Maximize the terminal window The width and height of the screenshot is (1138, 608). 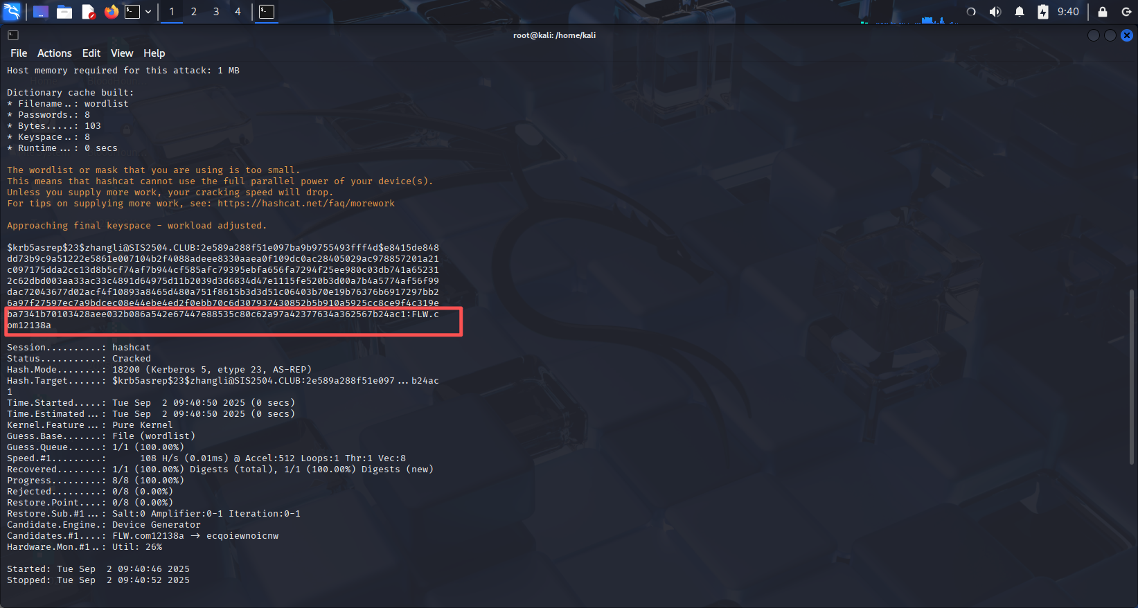pos(1110,35)
